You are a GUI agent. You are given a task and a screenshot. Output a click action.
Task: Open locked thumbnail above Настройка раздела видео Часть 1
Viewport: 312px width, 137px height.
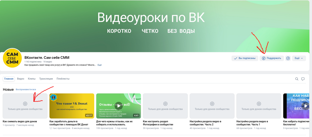pos(259,106)
